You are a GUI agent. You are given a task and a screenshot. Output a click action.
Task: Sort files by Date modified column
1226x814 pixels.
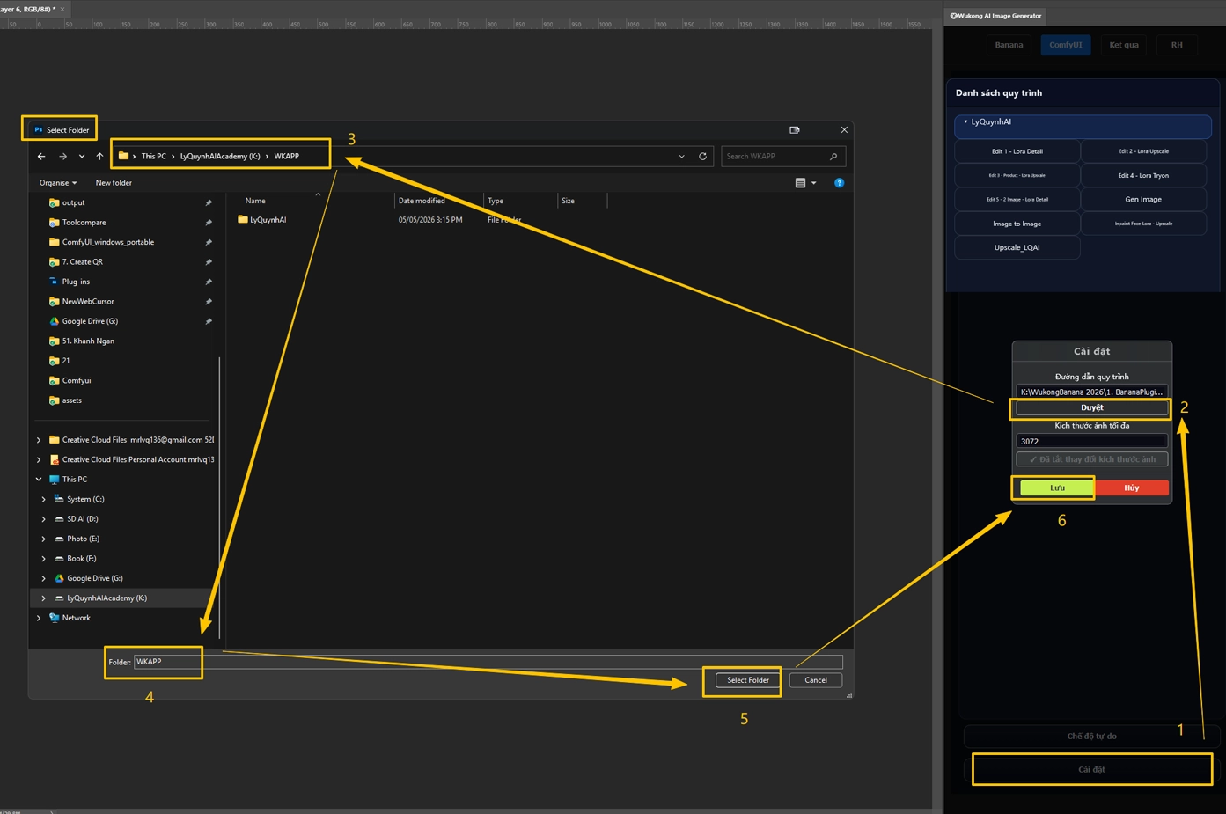[x=422, y=201]
